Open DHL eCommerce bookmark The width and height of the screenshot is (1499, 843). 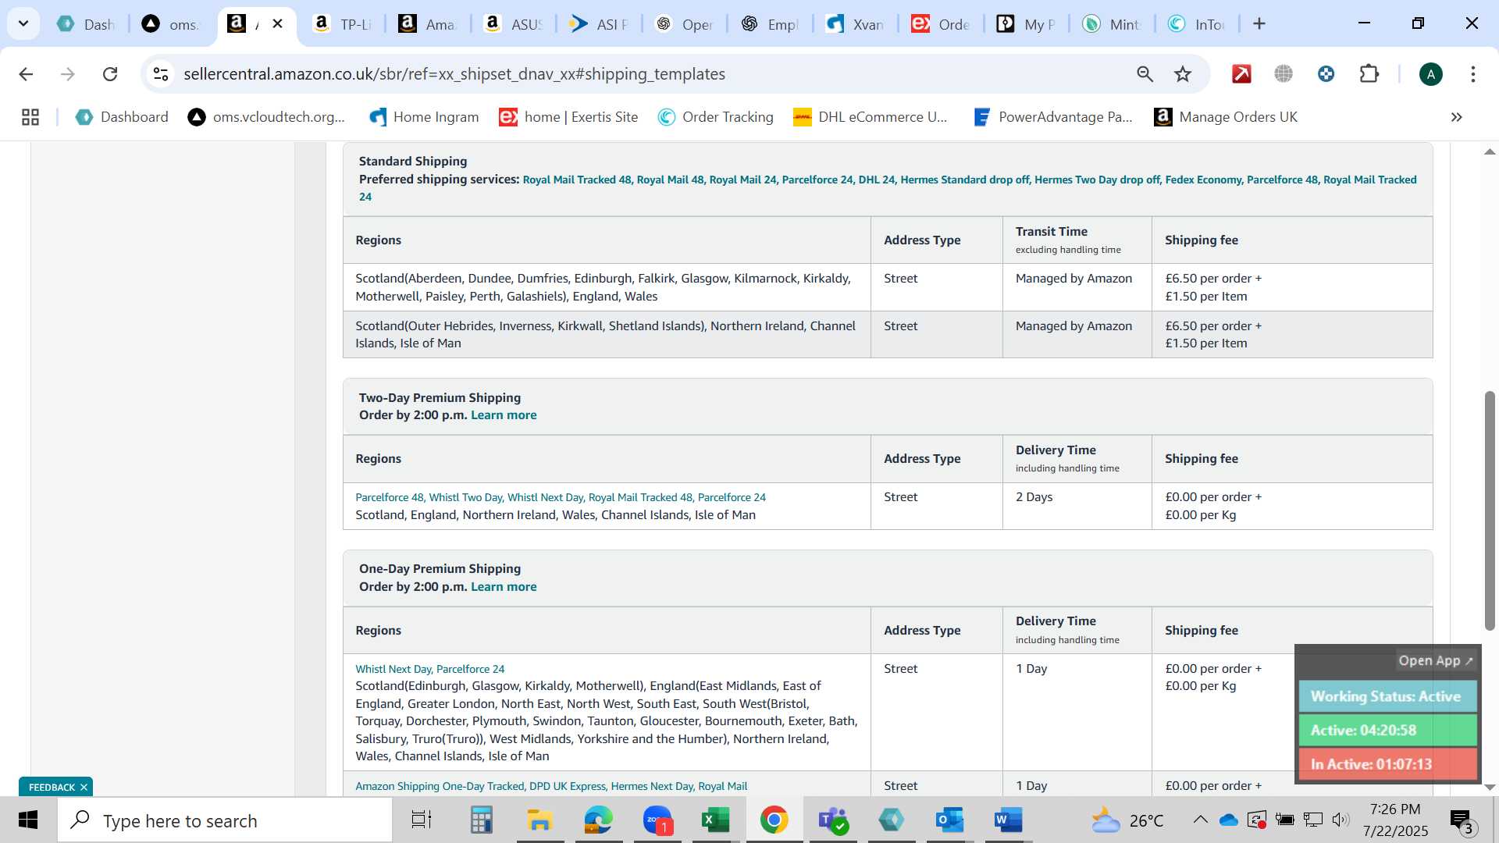pyautogui.click(x=870, y=117)
